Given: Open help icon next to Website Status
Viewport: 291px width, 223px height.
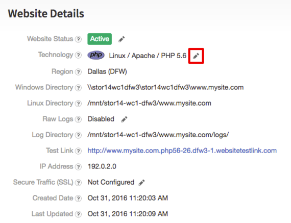Looking at the screenshot, I should point(78,39).
